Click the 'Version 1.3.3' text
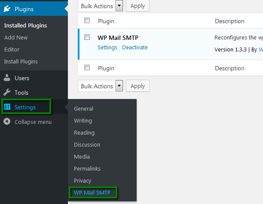263x204 pixels. [230, 50]
